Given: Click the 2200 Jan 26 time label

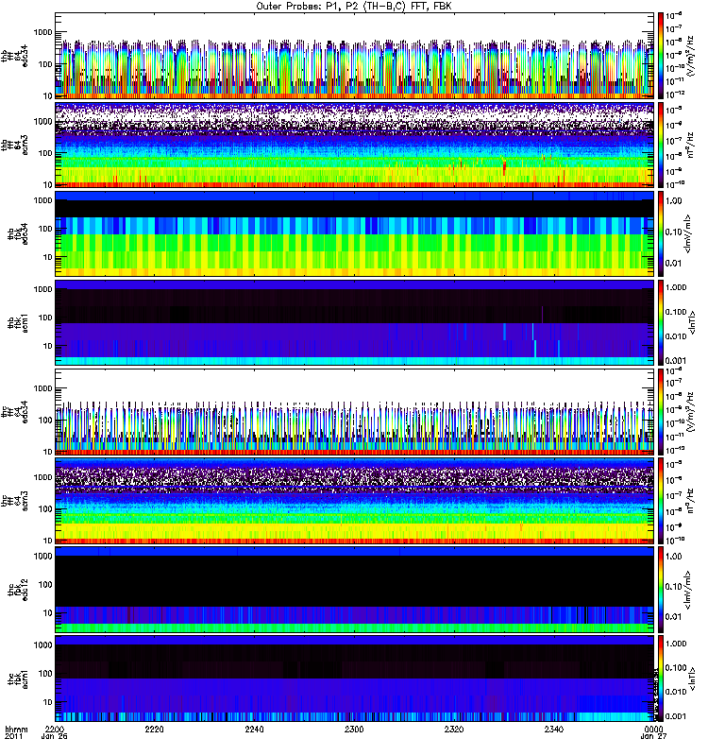Looking at the screenshot, I should [54, 732].
